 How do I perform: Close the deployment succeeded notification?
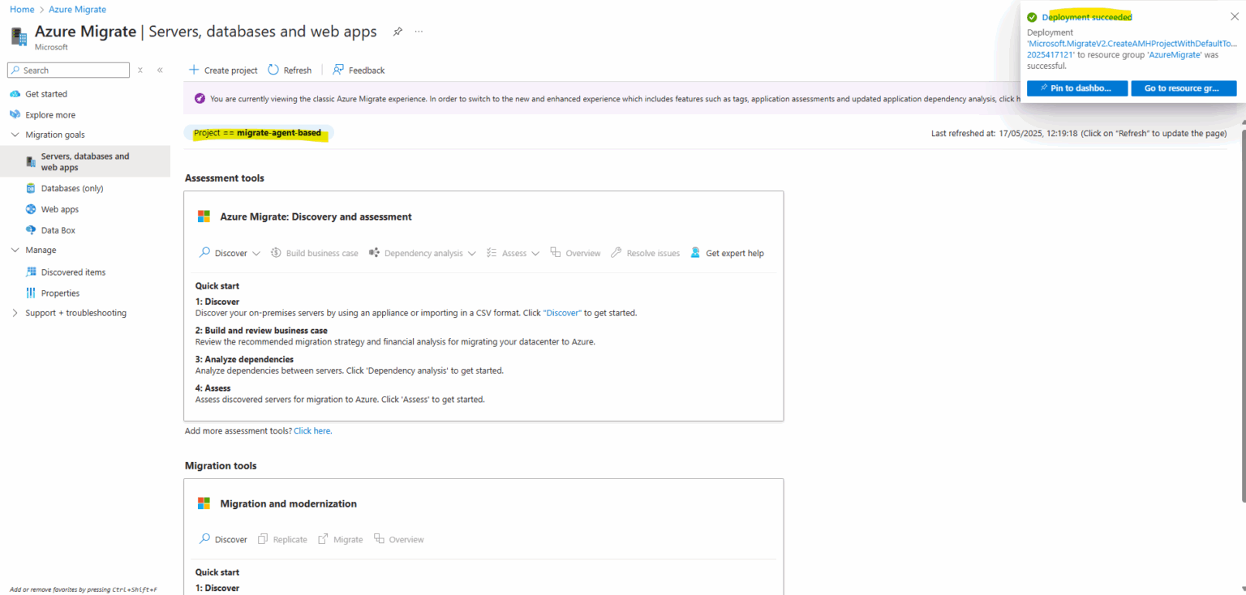(x=1235, y=16)
